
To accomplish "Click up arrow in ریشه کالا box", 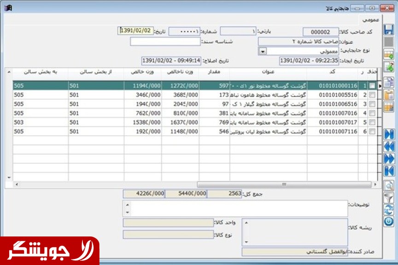I will point(246,223).
